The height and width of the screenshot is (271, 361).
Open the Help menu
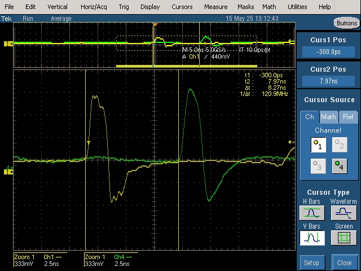point(325,7)
